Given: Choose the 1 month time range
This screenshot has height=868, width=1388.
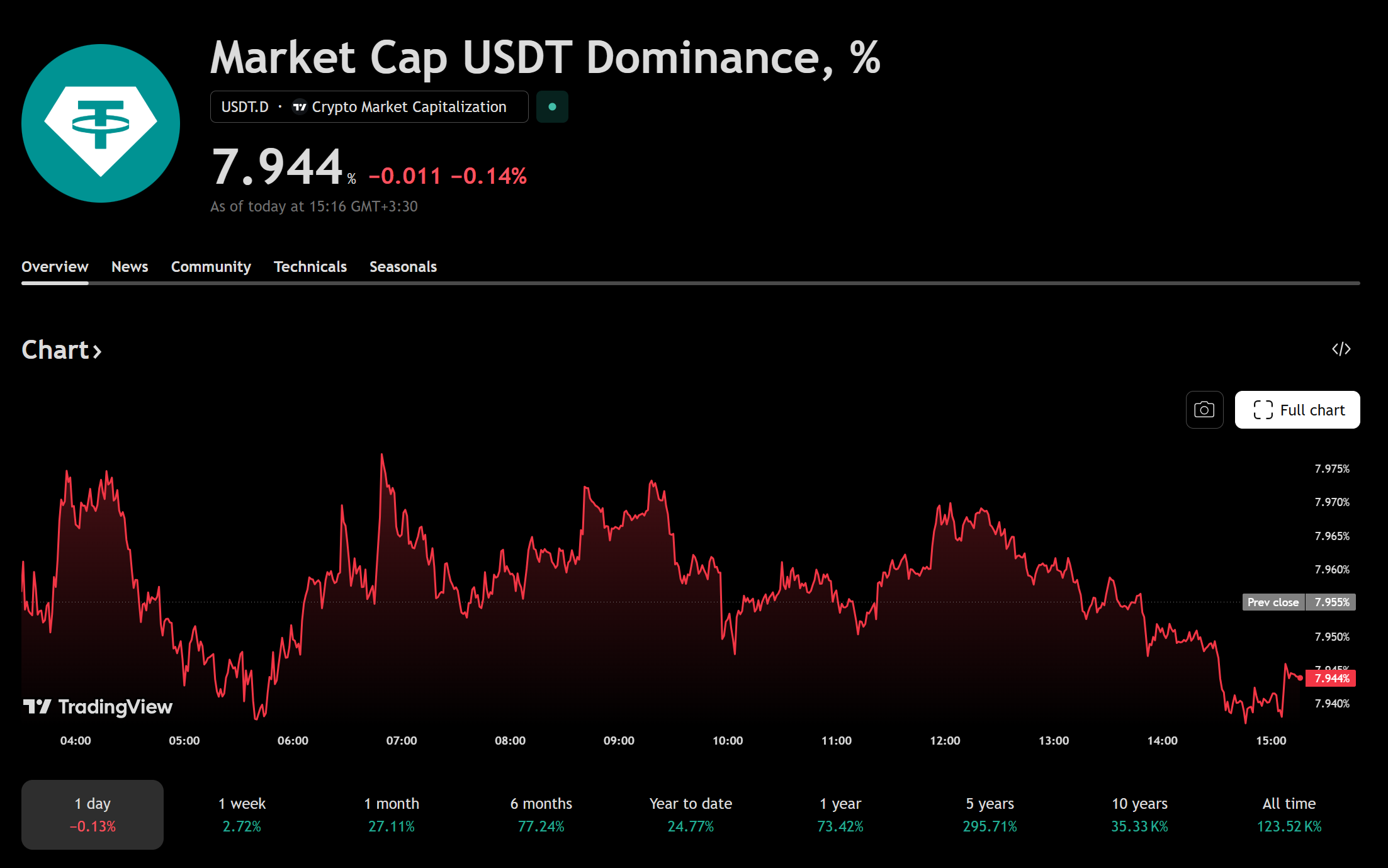Looking at the screenshot, I should 392,814.
